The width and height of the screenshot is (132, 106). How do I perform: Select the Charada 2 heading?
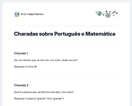pos(21,85)
